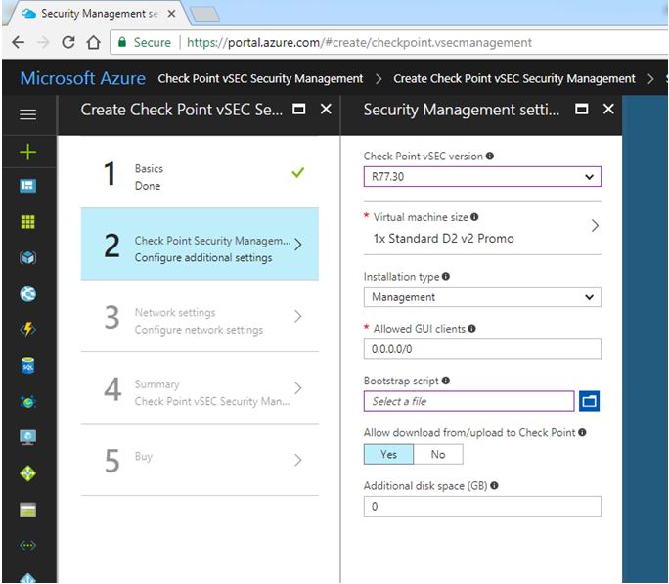Open the Azure hamburger menu

[27, 114]
